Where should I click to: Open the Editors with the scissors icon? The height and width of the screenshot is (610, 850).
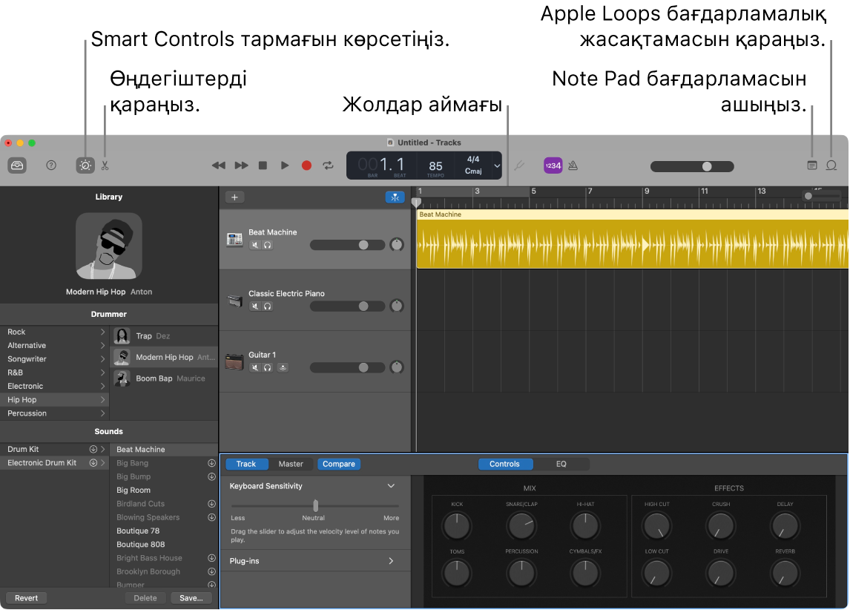[x=105, y=165]
